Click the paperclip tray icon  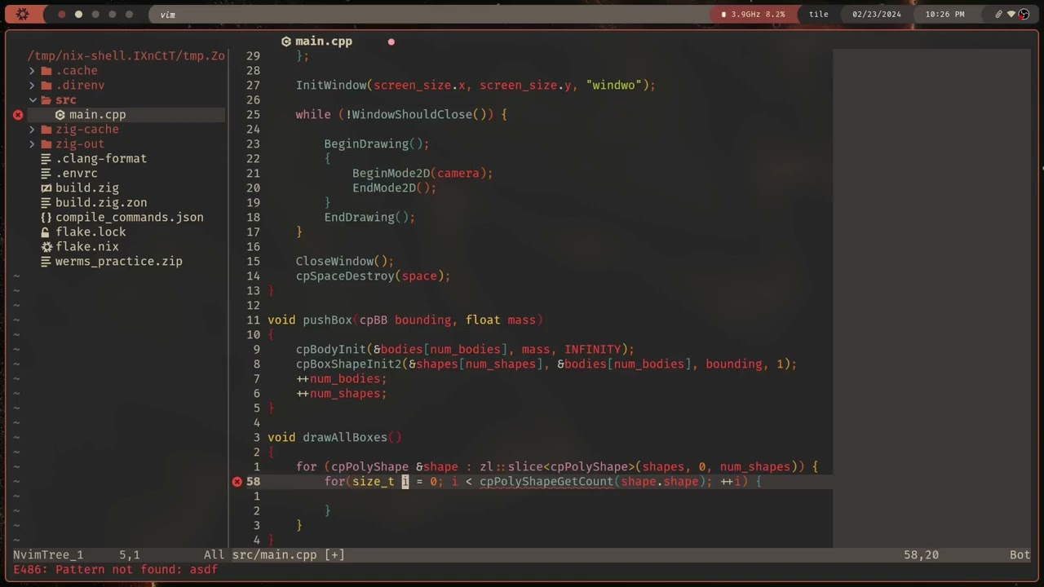pos(998,14)
